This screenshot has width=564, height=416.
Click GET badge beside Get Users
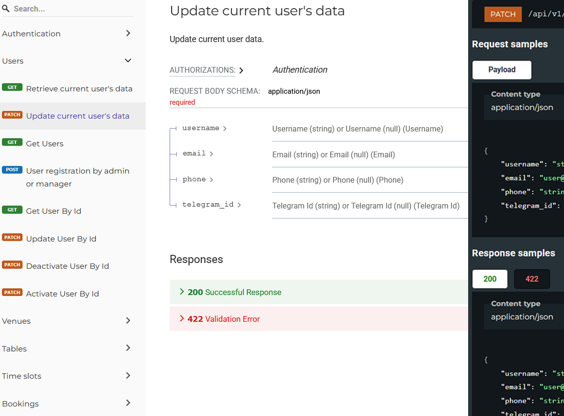pos(12,142)
